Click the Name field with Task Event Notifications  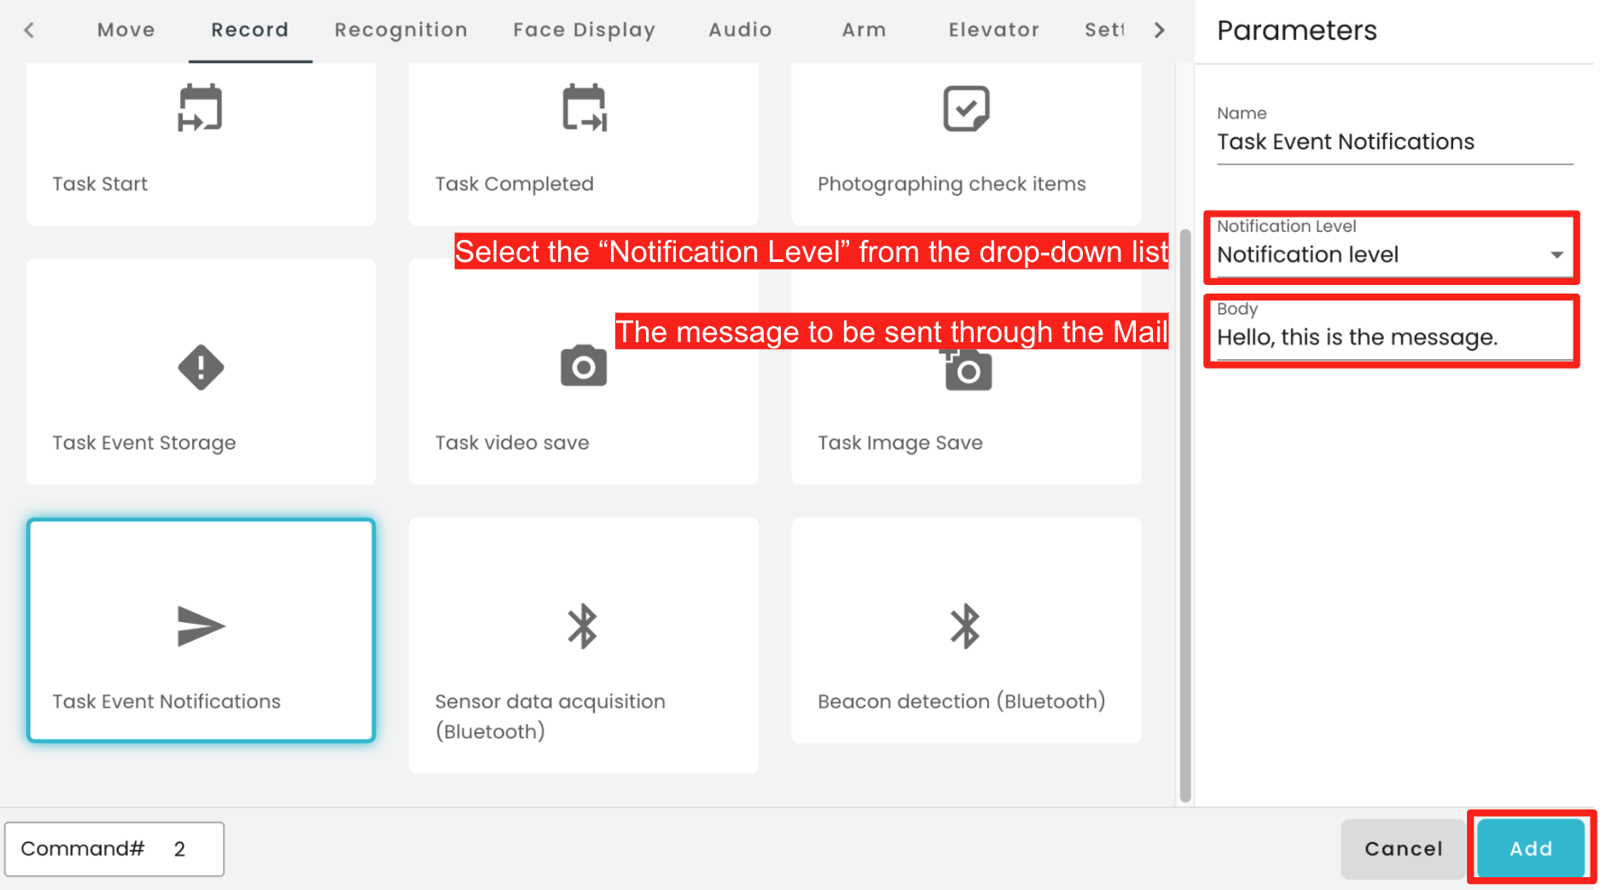1395,142
